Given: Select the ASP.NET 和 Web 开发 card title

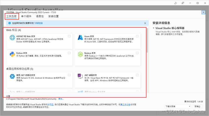Looking at the screenshot, I should (x=26, y=36).
